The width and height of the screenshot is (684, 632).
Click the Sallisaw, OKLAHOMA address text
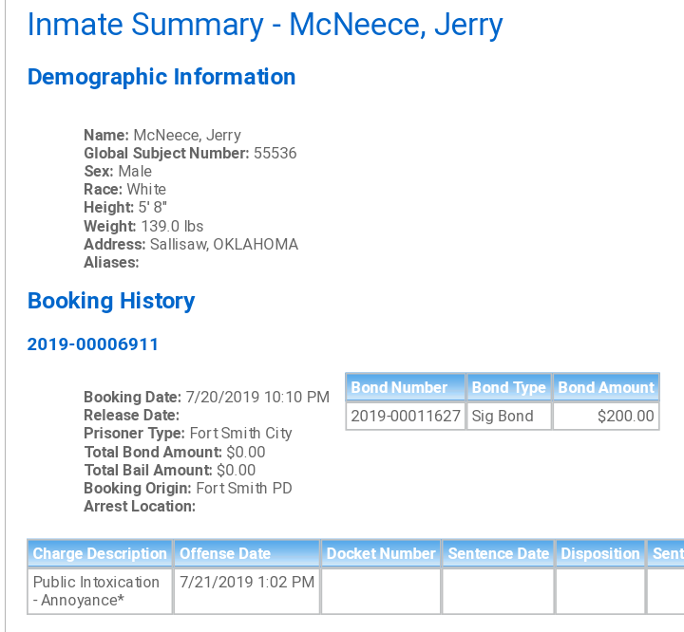(x=224, y=245)
